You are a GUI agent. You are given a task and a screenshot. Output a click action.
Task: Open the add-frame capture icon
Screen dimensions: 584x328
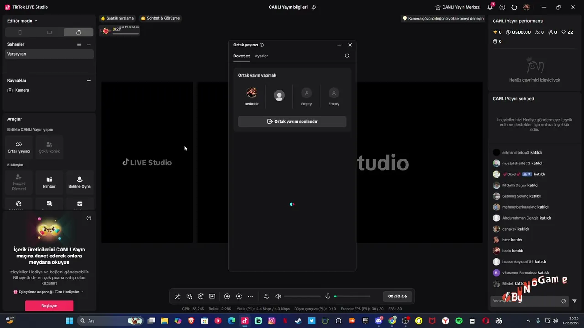212,297
